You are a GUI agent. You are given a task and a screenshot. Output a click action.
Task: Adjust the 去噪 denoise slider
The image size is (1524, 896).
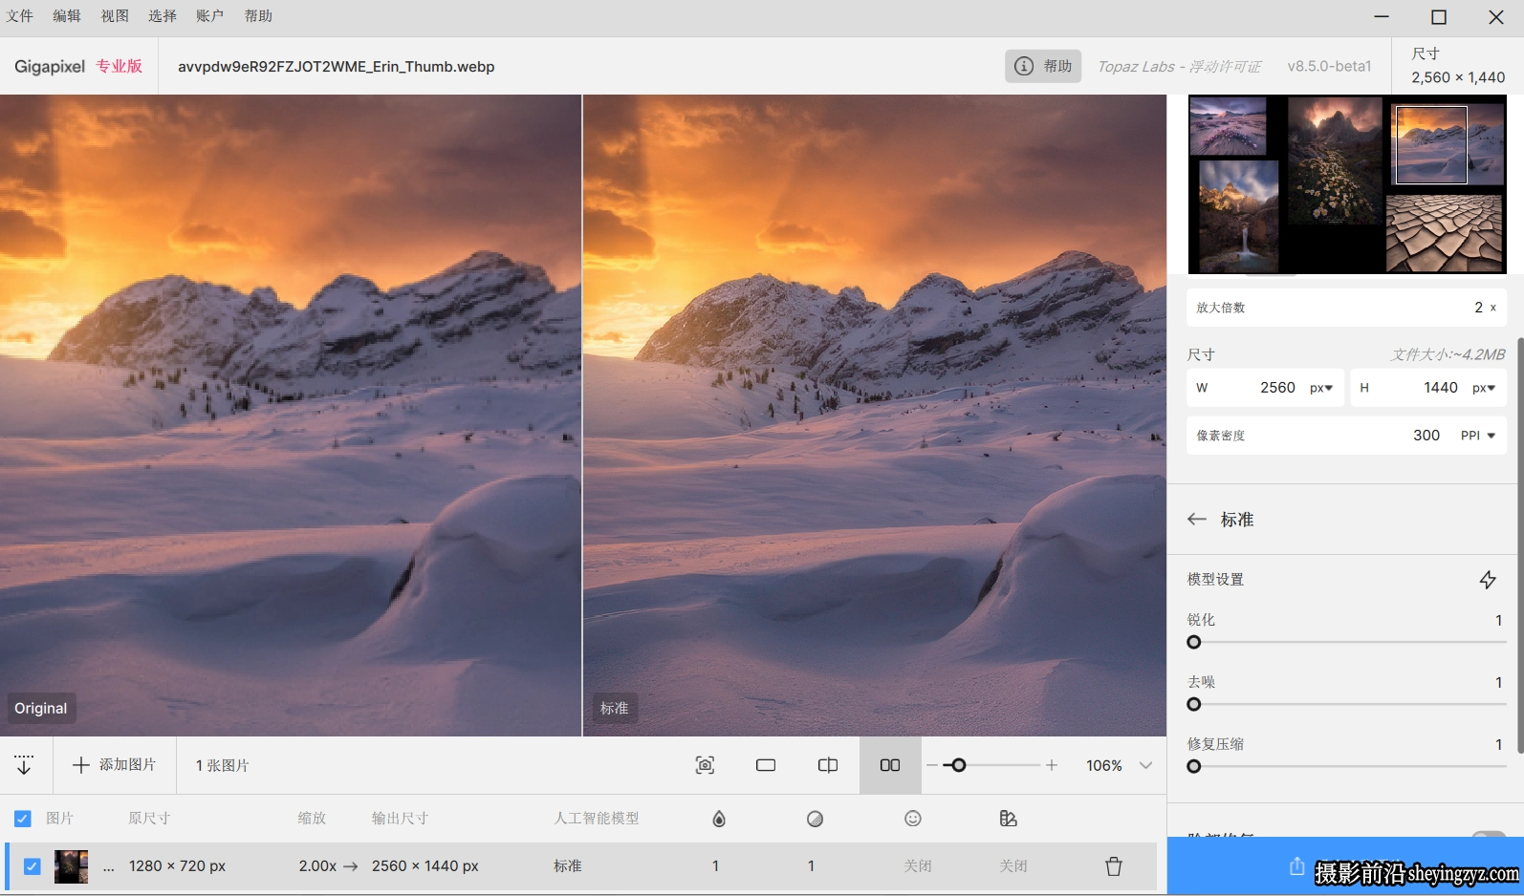coord(1346,705)
